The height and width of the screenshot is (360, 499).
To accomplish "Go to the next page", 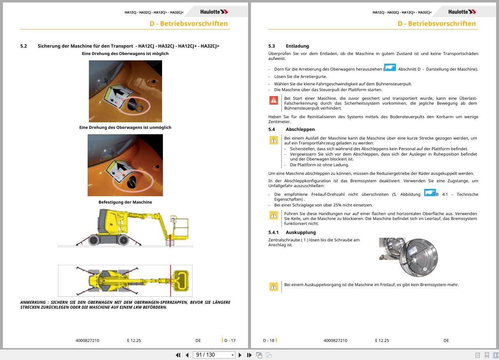I will [x=240, y=355].
